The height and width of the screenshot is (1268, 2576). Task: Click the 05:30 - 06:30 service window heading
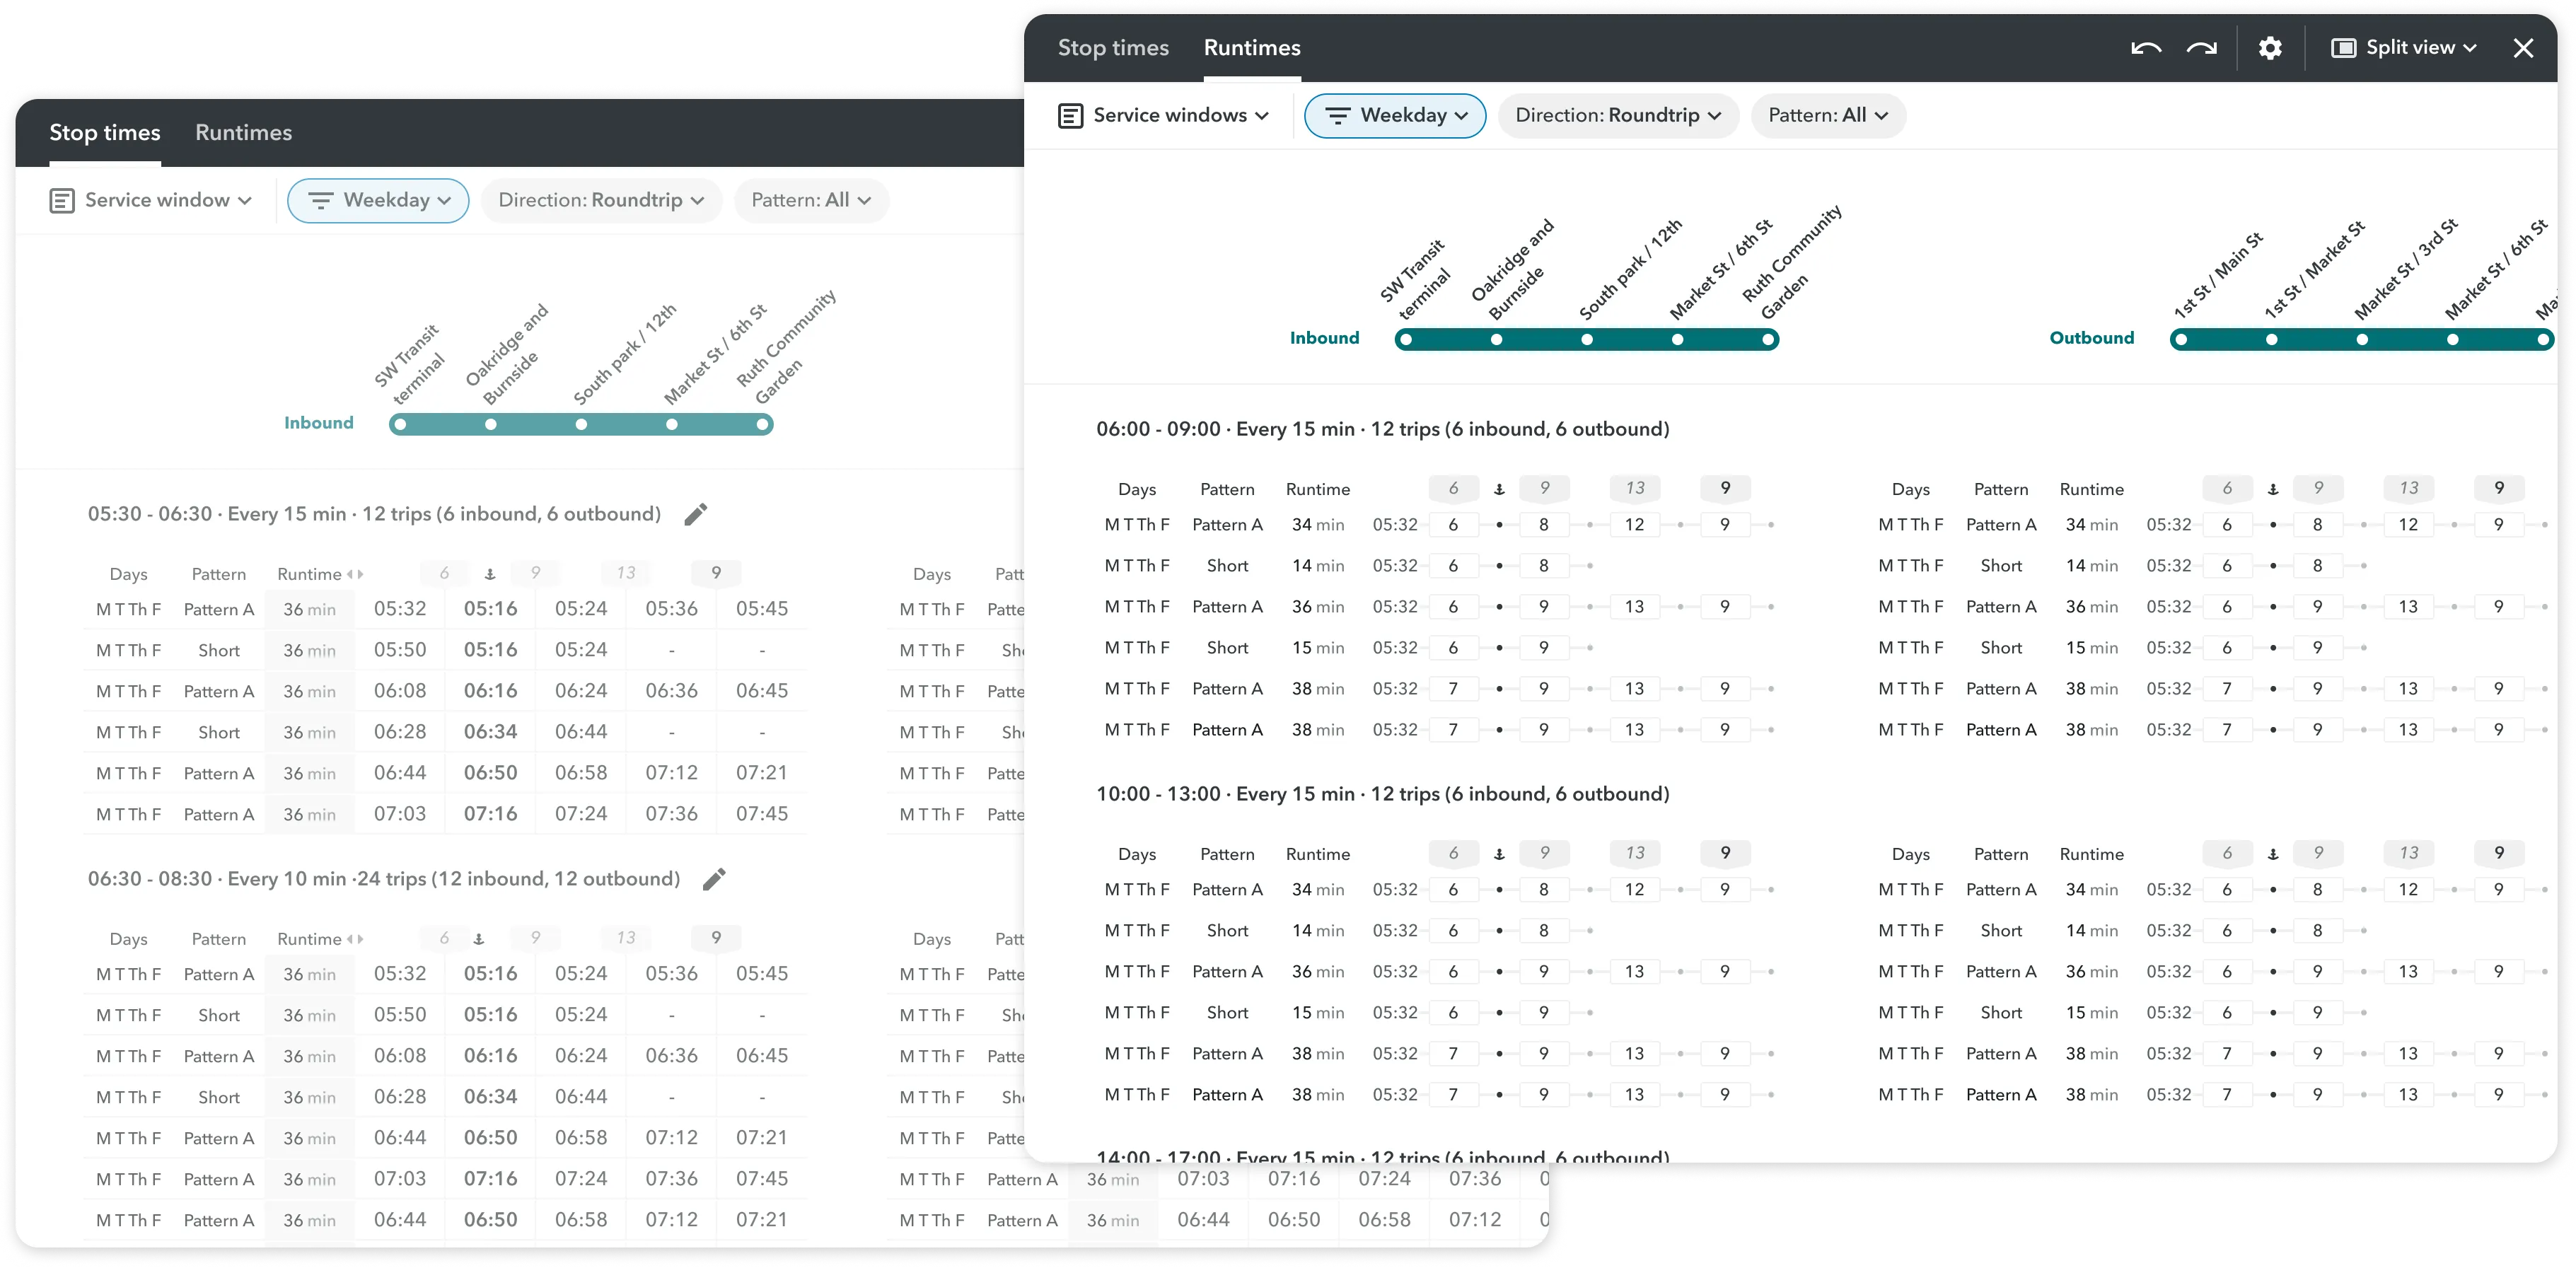tap(374, 514)
